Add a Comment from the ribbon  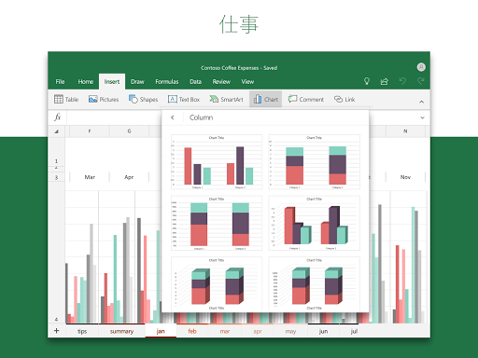pyautogui.click(x=305, y=99)
